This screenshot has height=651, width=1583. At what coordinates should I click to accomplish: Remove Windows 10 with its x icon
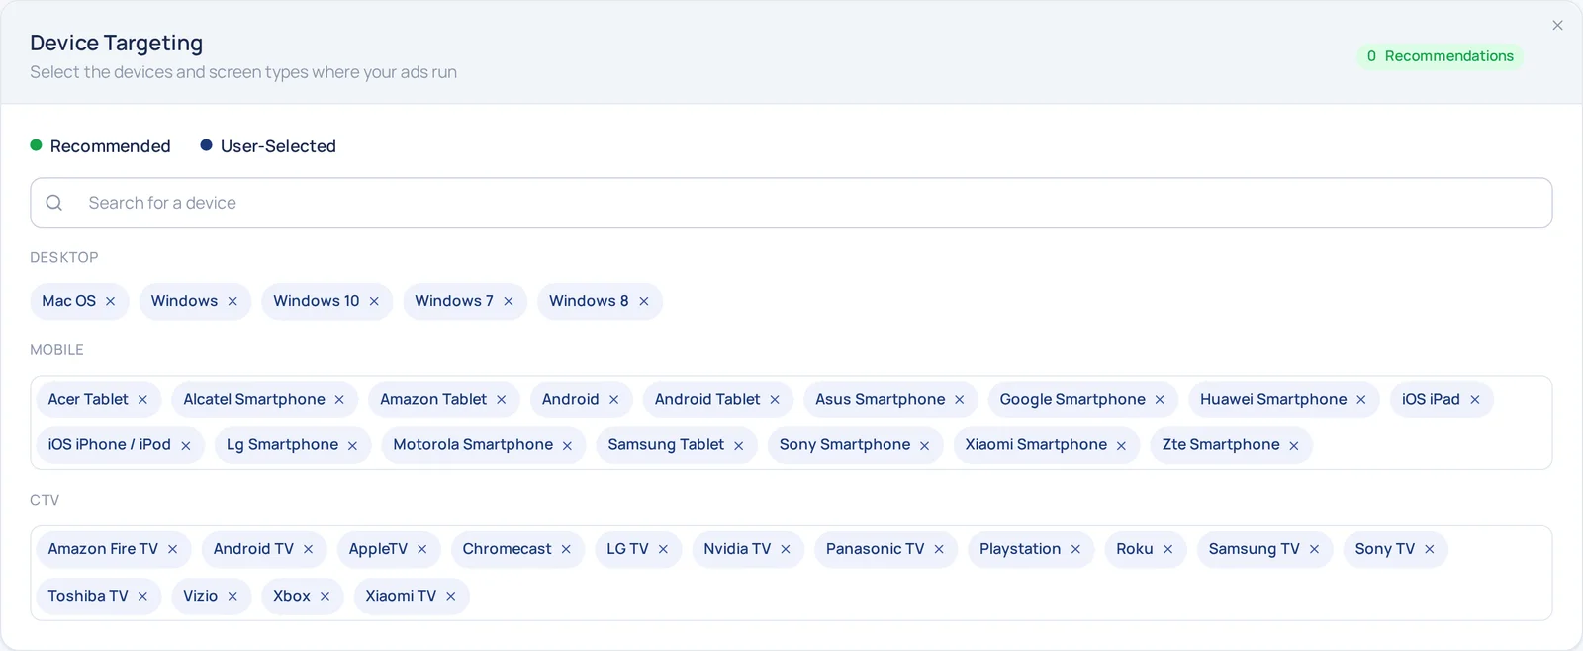374,301
